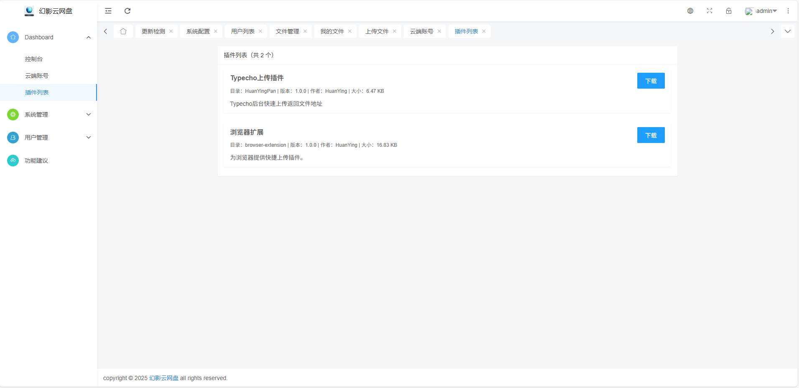Viewport: 799px width, 388px height.
Task: Click the refresh page icon
Action: tap(127, 11)
